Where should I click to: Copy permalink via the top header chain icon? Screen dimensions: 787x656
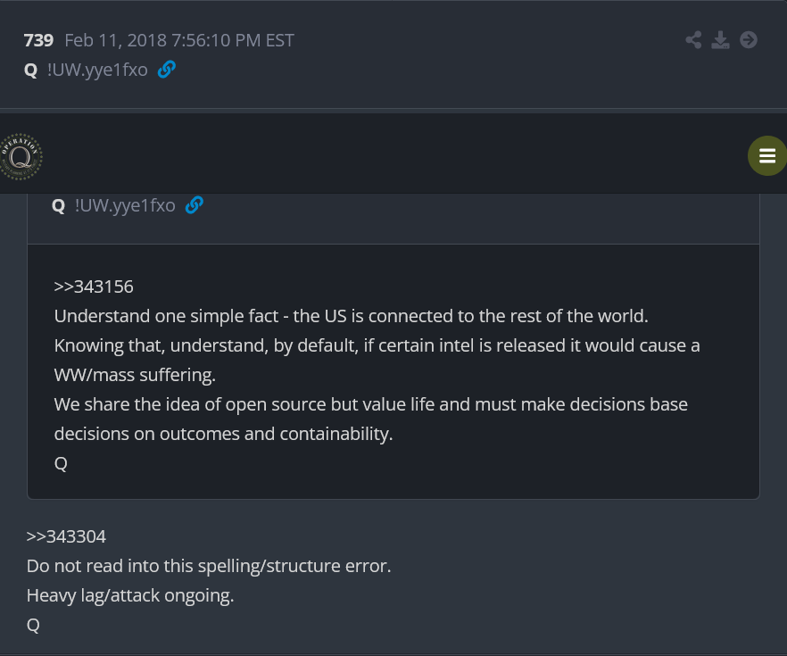click(x=167, y=70)
